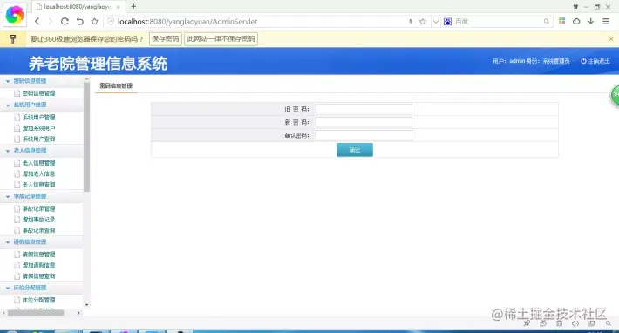Viewport: 619px width, 333px height.
Task: Click the 360 browser logo icon
Action: 15,15
